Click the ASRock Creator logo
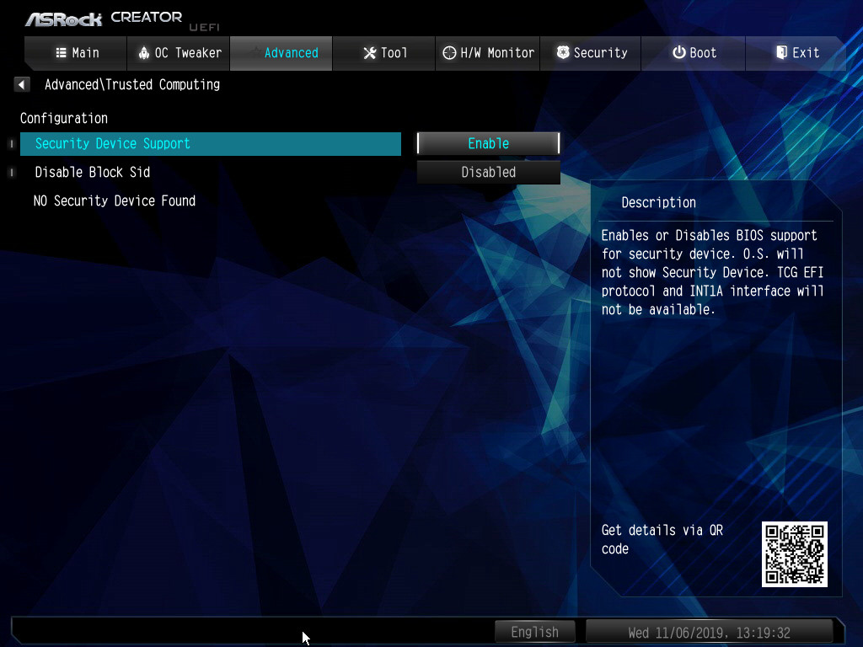 coord(103,18)
